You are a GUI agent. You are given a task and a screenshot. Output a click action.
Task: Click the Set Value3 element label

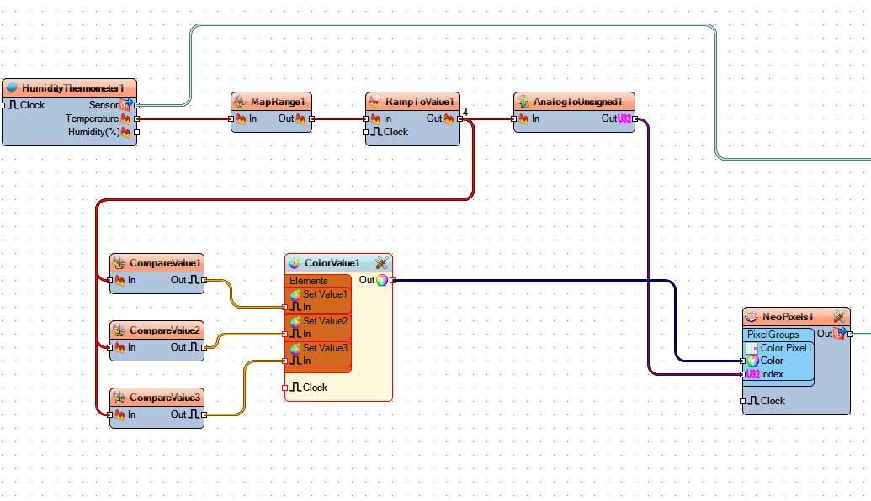325,348
